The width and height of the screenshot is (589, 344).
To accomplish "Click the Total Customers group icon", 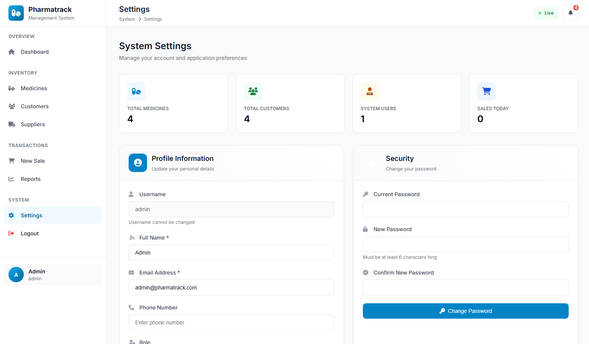I will [x=253, y=91].
